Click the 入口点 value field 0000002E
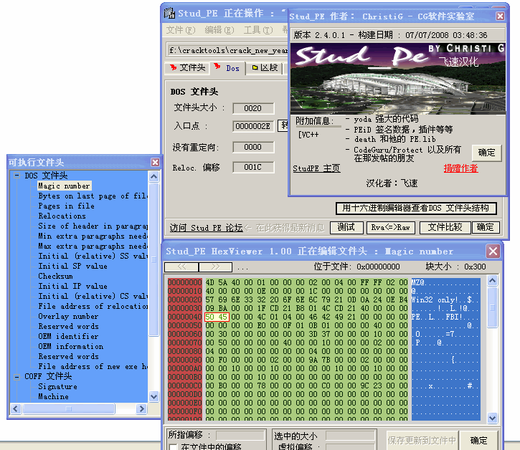 tap(253, 126)
